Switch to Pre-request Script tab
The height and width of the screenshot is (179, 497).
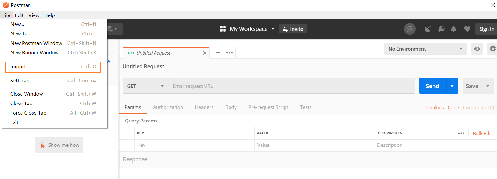click(268, 107)
